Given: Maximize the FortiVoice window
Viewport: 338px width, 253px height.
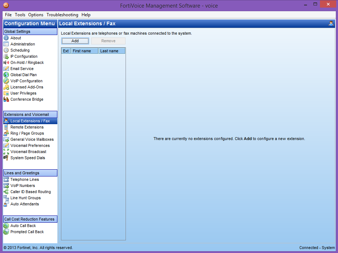Looking at the screenshot, I should point(315,4).
